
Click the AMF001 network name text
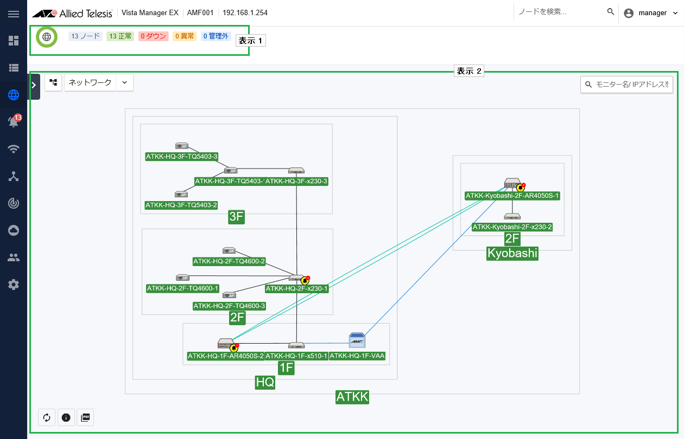pyautogui.click(x=200, y=13)
